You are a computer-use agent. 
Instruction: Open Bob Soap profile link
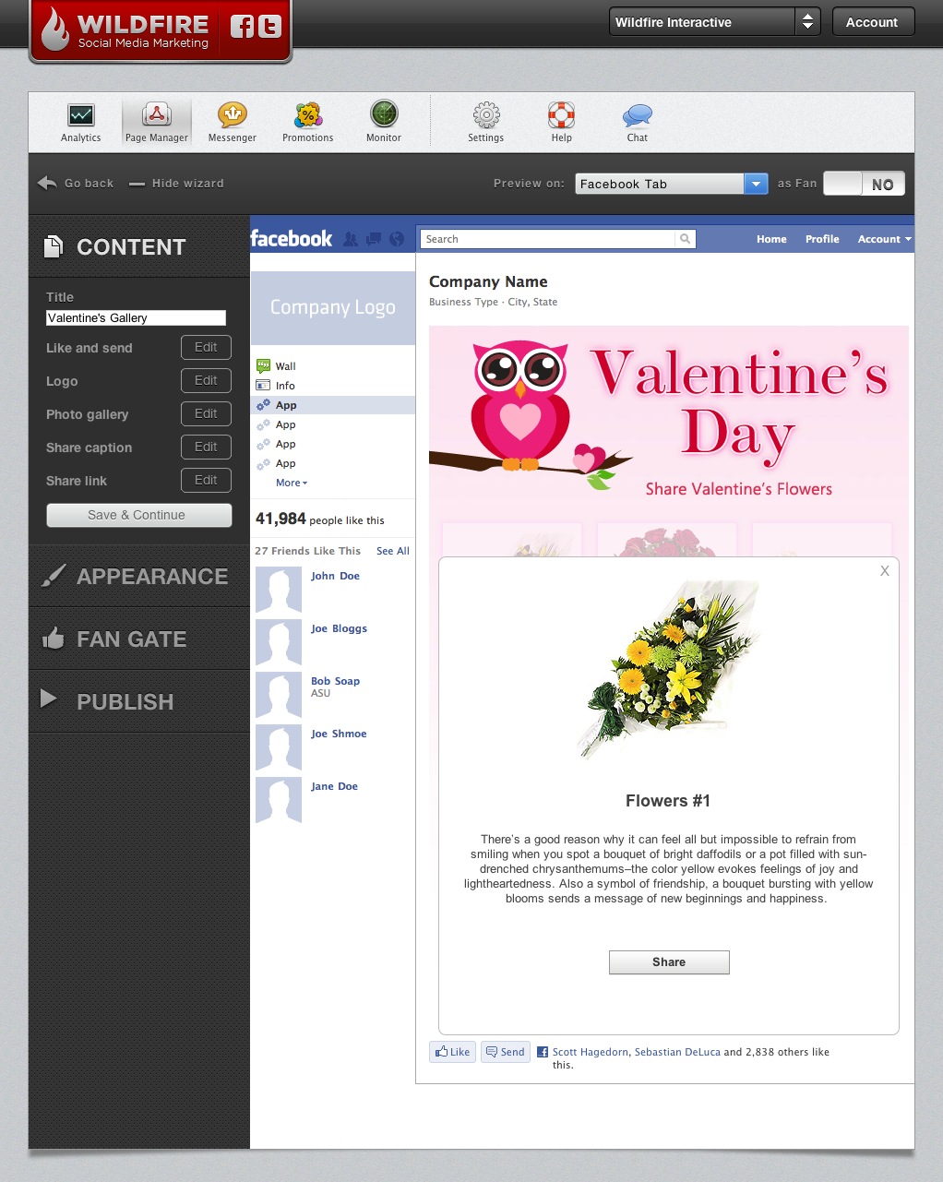[x=335, y=681]
